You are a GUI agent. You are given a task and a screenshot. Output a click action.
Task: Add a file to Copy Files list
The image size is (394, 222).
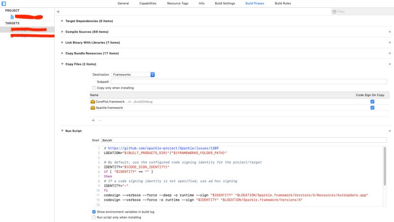(93, 120)
